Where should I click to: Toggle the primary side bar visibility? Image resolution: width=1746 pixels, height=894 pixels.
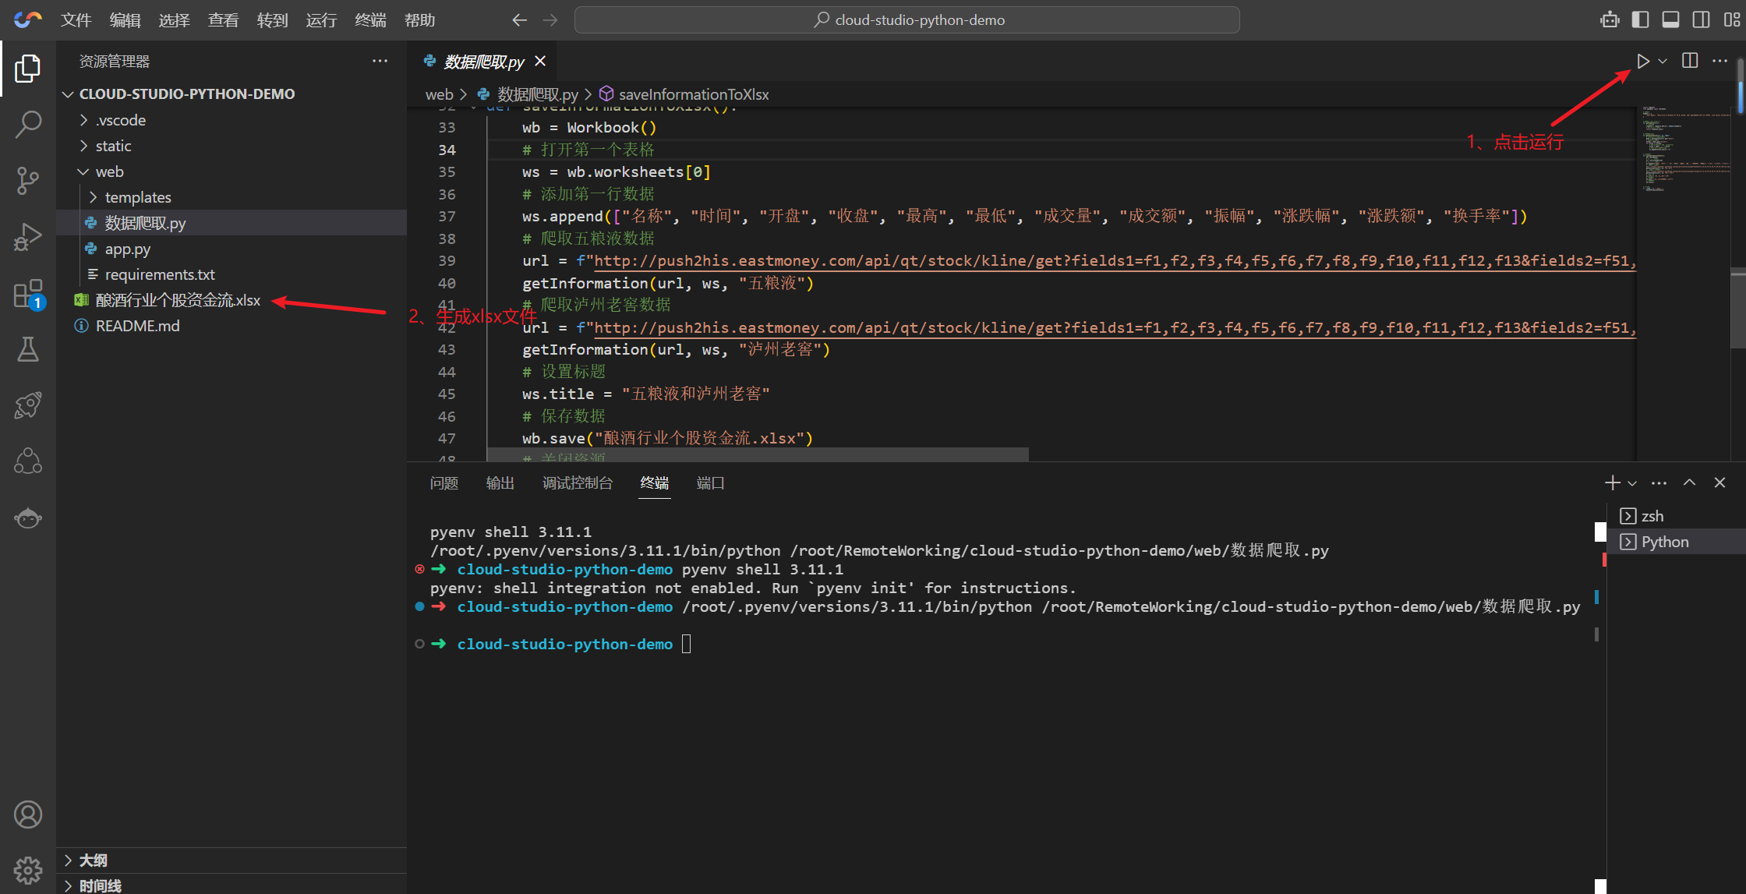pyautogui.click(x=1640, y=20)
